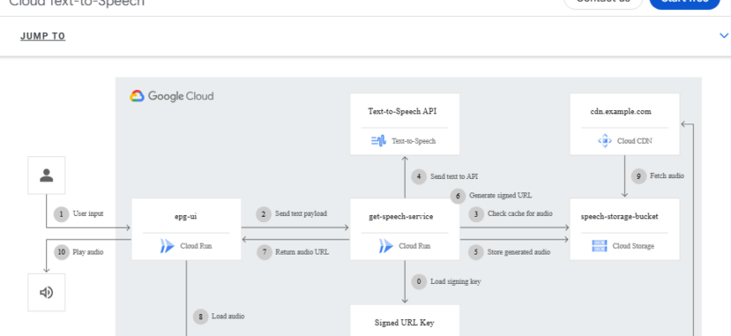Click the 'Load audio' label

point(228,316)
